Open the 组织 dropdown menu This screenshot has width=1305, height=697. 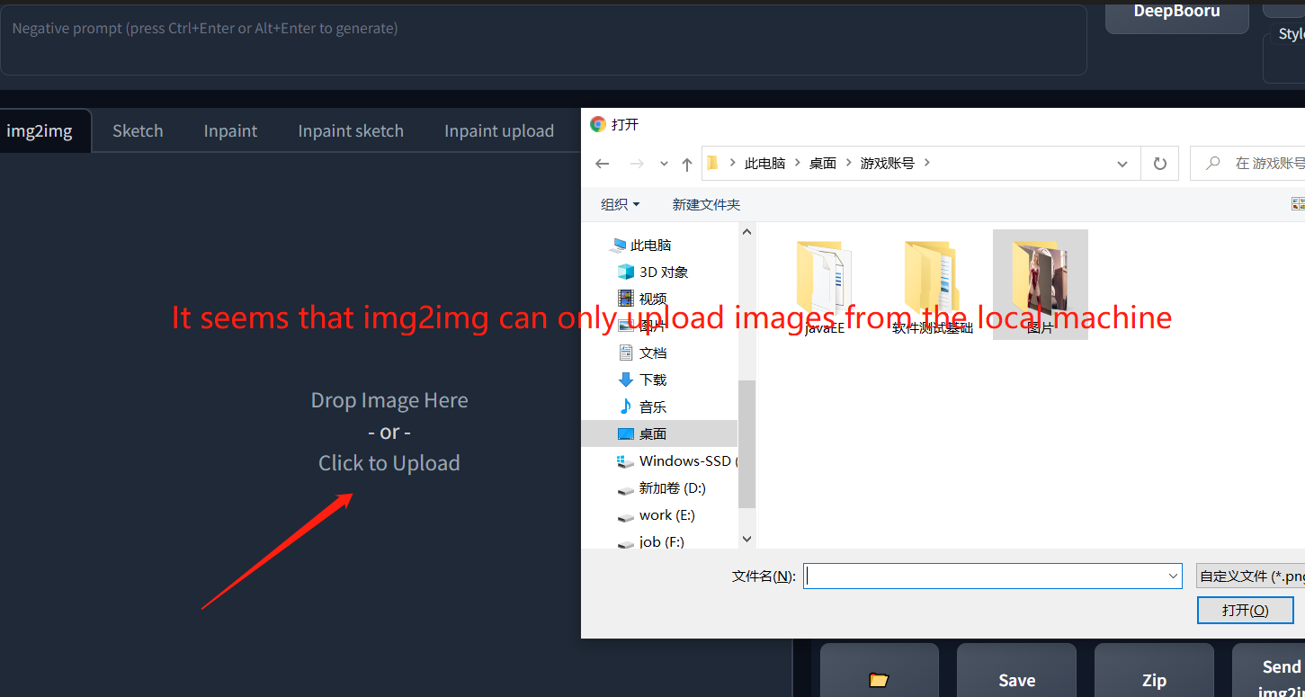[620, 204]
